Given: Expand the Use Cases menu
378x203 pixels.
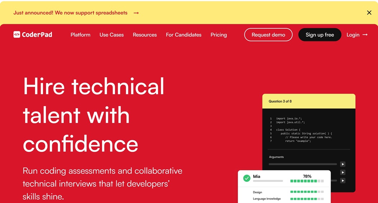Looking at the screenshot, I should [112, 35].
